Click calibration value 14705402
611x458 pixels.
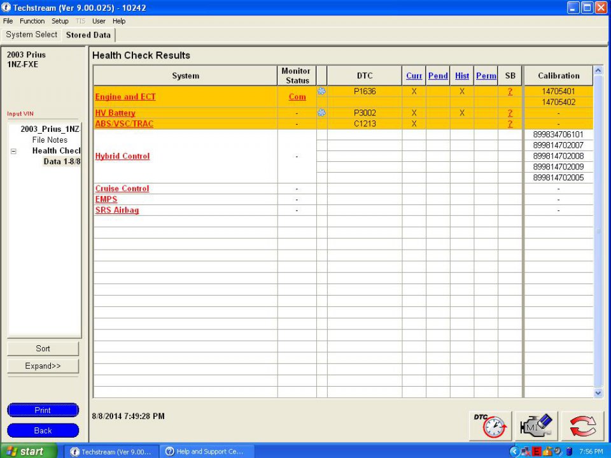(558, 102)
